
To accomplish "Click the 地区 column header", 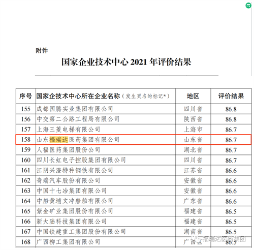I will pyautogui.click(x=193, y=96).
